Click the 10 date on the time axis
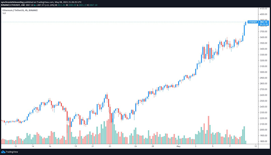 click(x=255, y=147)
